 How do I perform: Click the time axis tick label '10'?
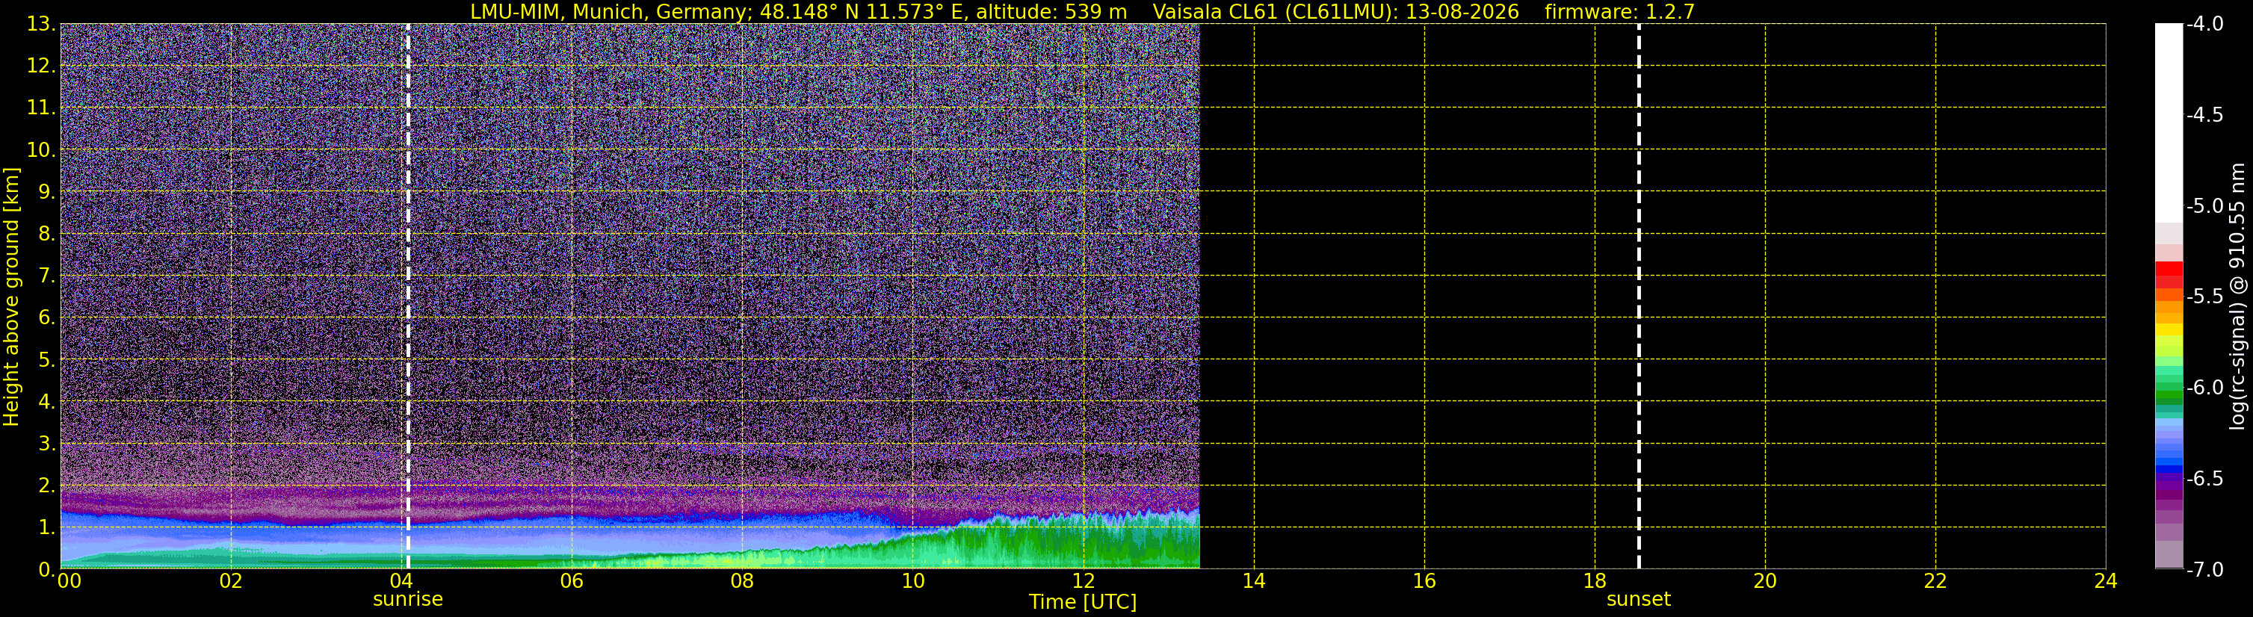pyautogui.click(x=912, y=581)
